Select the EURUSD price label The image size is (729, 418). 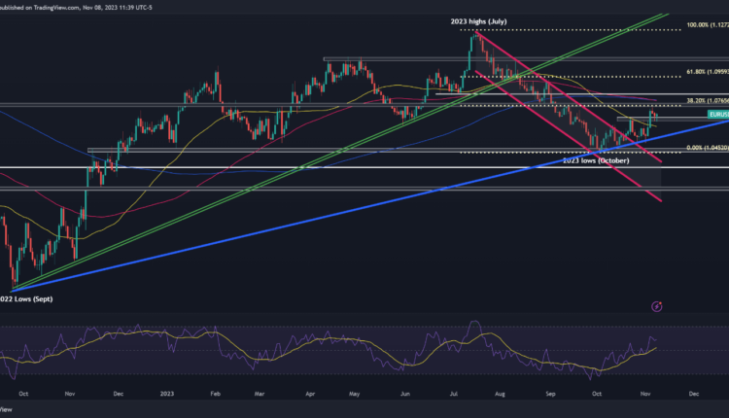click(x=715, y=115)
